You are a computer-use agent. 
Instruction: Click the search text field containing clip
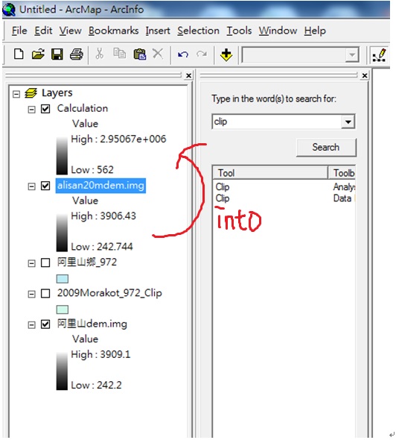tap(277, 122)
